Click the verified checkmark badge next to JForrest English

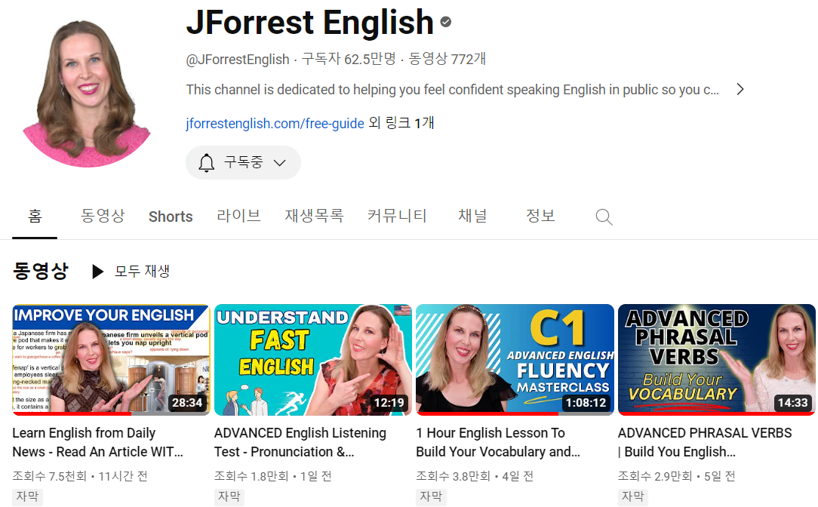pos(445,22)
